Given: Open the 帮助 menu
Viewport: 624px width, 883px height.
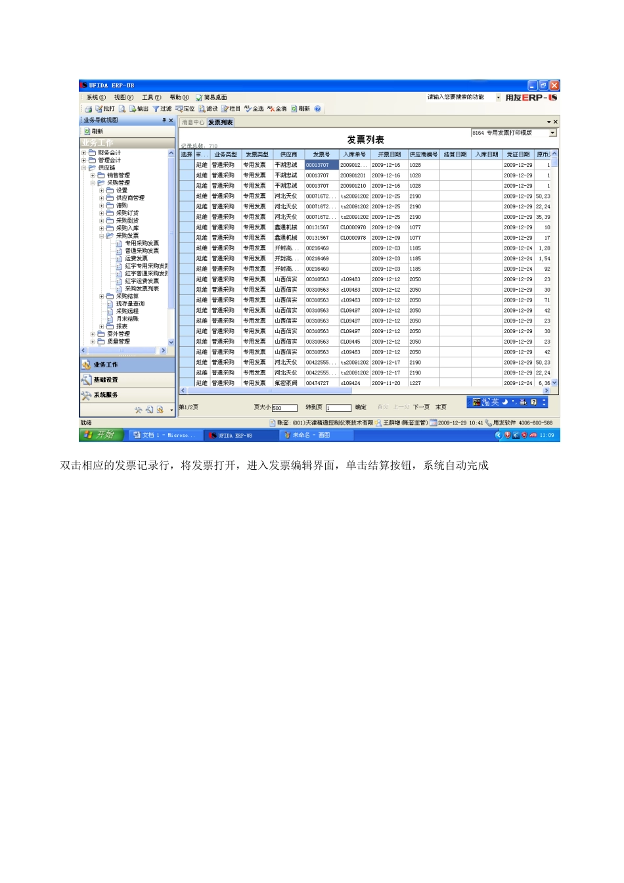Looking at the screenshot, I should click(179, 97).
